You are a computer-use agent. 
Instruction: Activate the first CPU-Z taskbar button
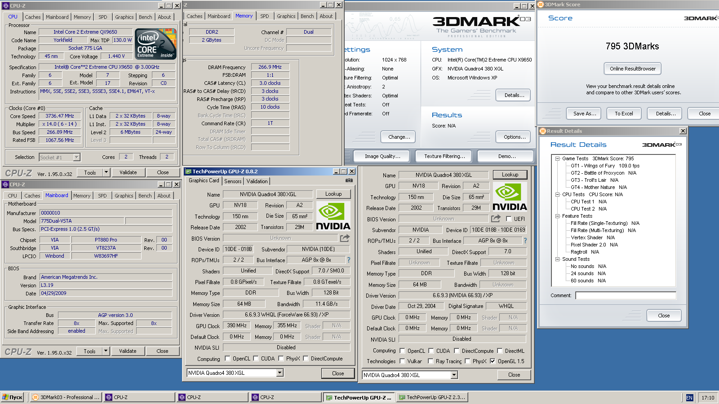(x=139, y=397)
